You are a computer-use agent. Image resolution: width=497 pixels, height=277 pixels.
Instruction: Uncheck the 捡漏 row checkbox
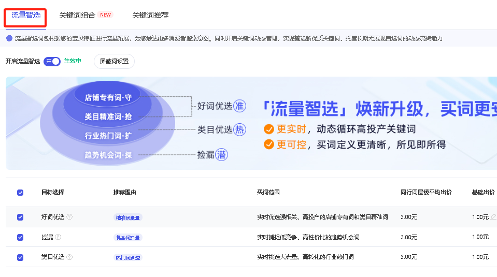pos(20,238)
